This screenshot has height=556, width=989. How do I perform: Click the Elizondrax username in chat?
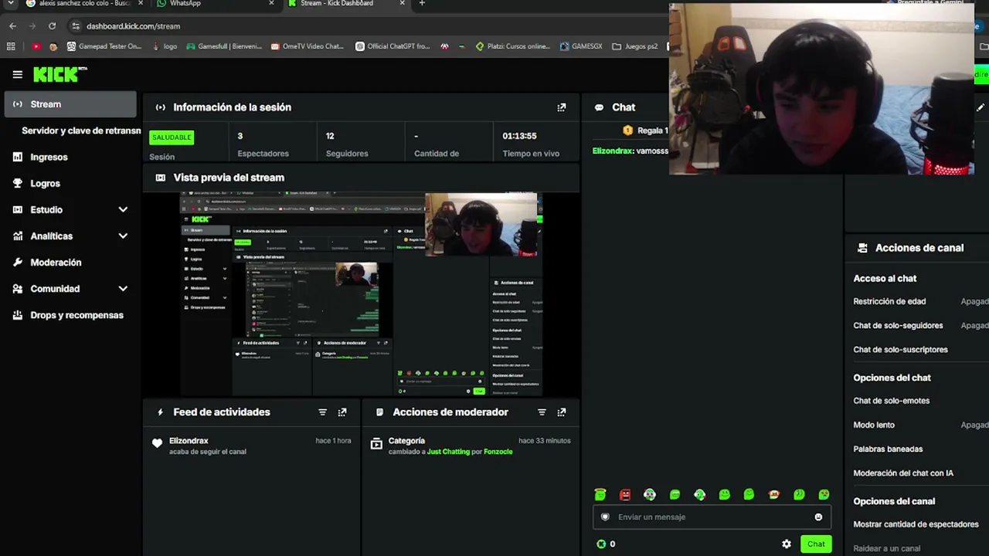(x=612, y=151)
